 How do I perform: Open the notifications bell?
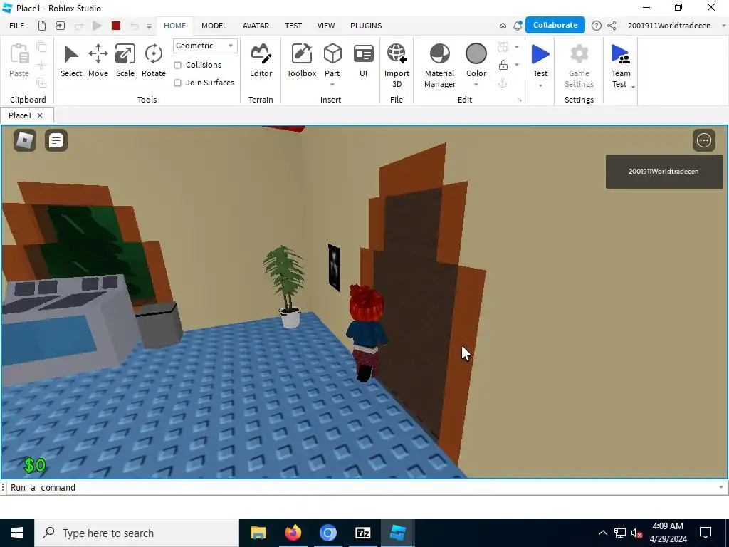pos(517,26)
